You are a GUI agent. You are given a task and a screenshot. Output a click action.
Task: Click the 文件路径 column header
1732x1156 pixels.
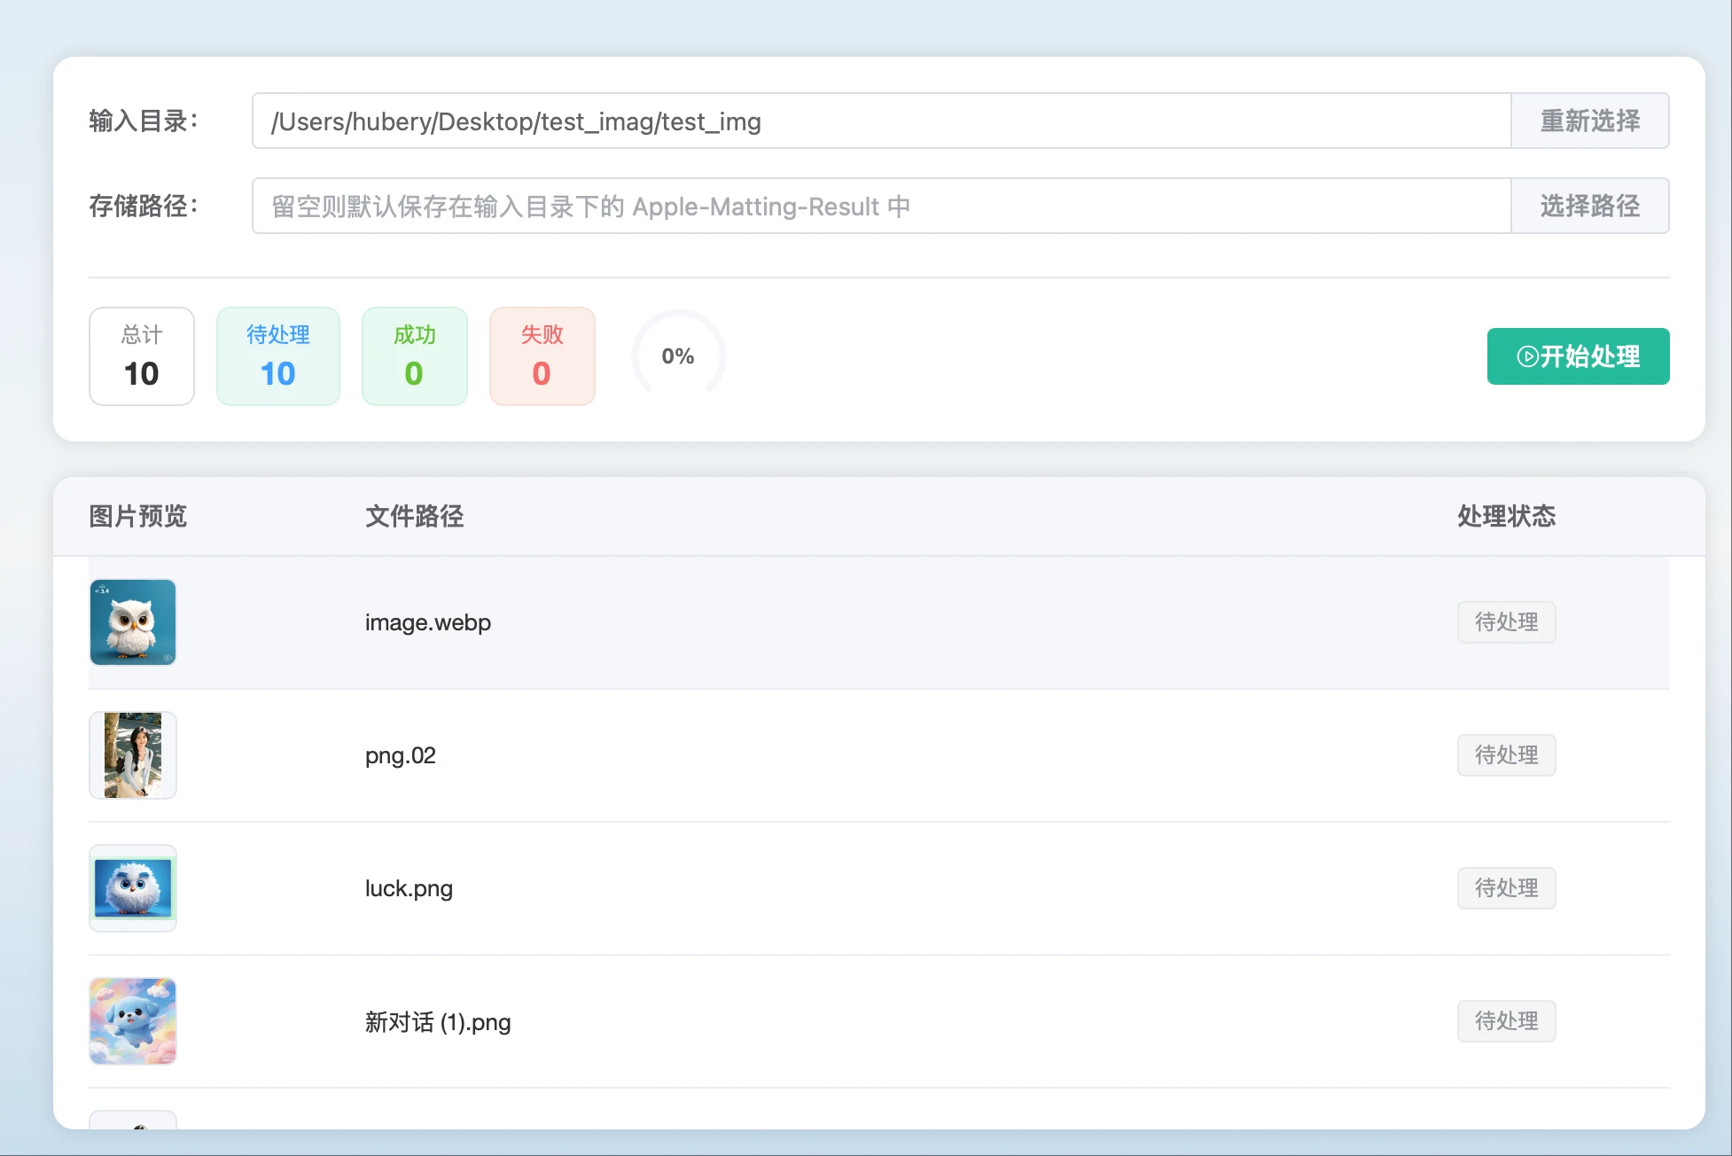(x=415, y=516)
